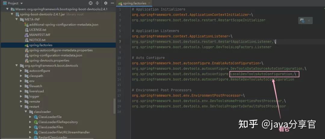Collapse the restart package

21,107
